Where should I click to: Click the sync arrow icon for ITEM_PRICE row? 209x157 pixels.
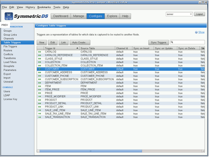(40, 90)
